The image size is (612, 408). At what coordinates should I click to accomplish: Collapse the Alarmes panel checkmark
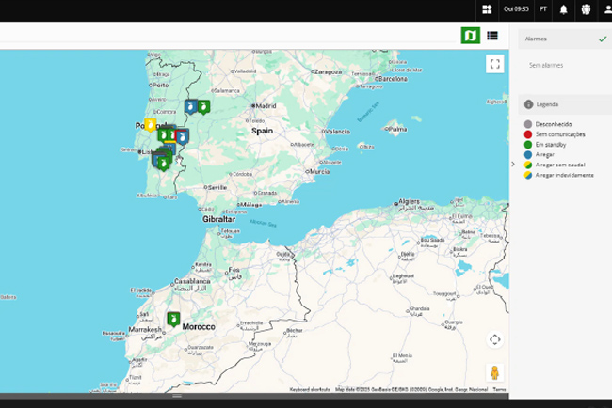602,39
